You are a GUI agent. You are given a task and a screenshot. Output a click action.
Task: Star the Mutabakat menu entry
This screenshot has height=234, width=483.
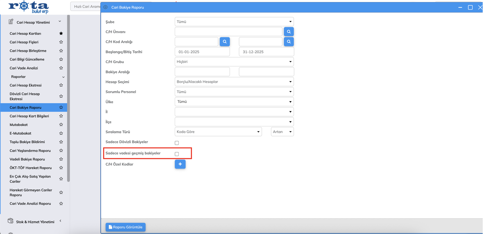(x=61, y=125)
